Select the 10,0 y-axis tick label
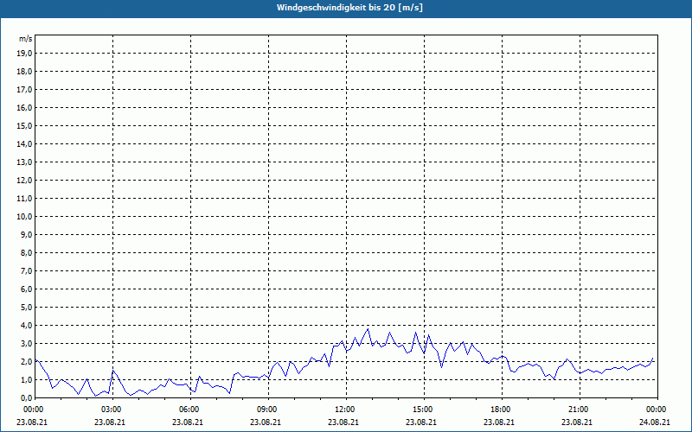The height and width of the screenshot is (432, 692). click(x=24, y=217)
